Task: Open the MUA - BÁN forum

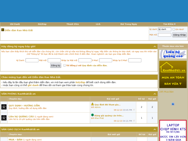Action: [15, 139]
